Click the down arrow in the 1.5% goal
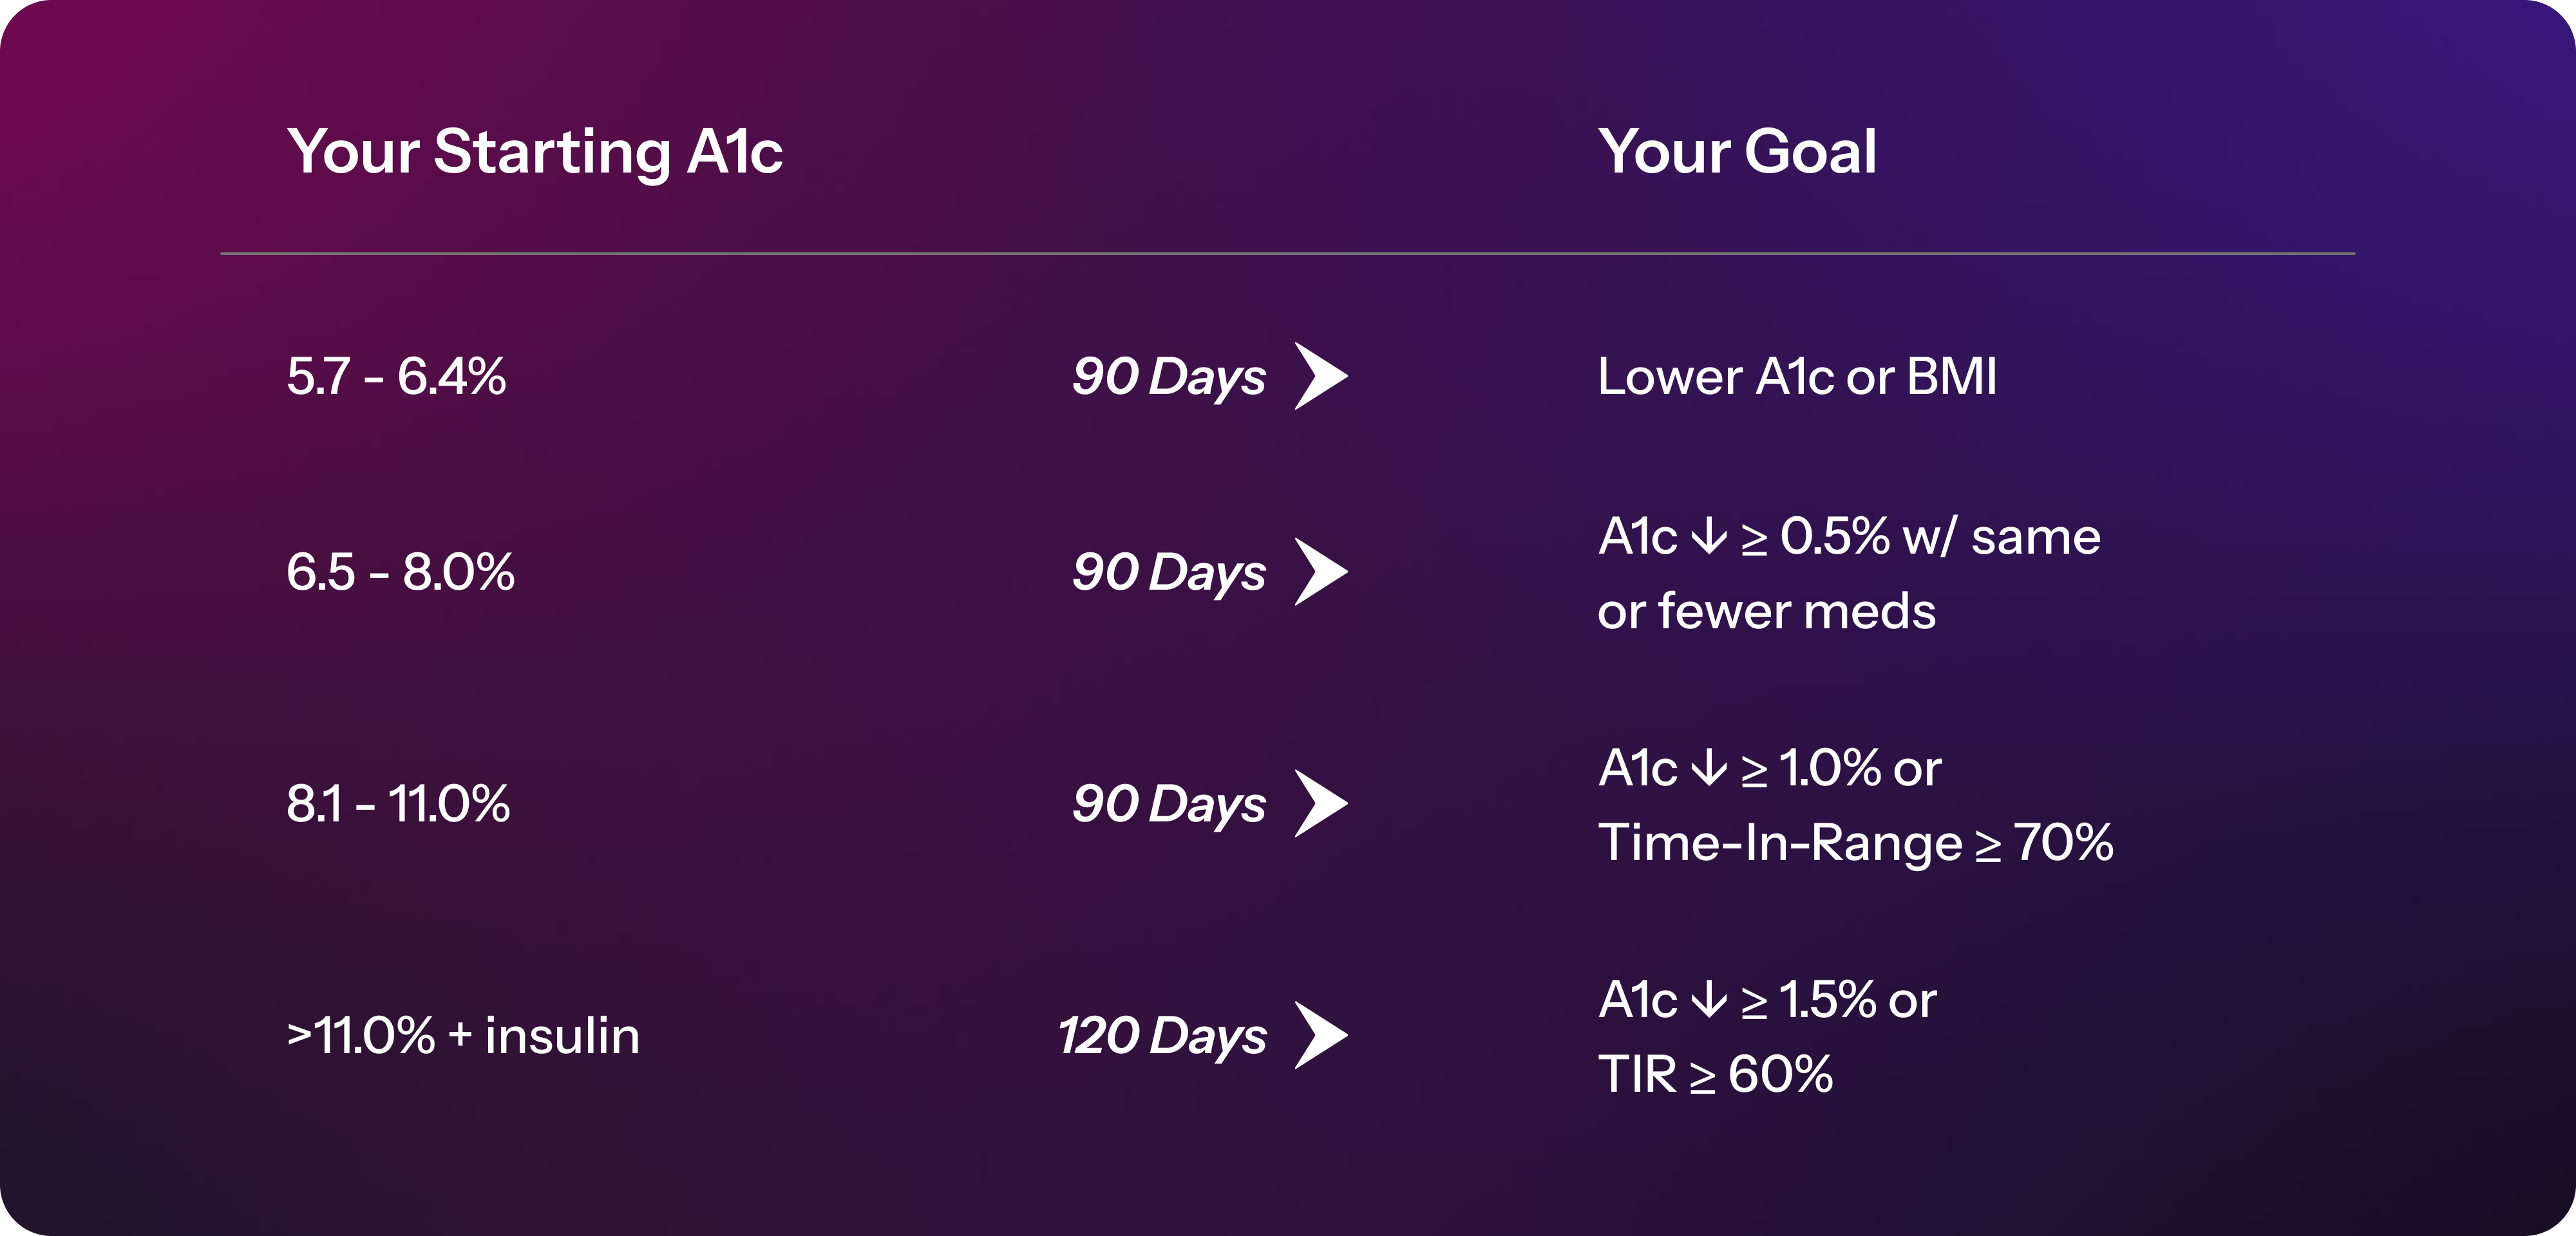Screen dimensions: 2576x1236 [x=1709, y=999]
